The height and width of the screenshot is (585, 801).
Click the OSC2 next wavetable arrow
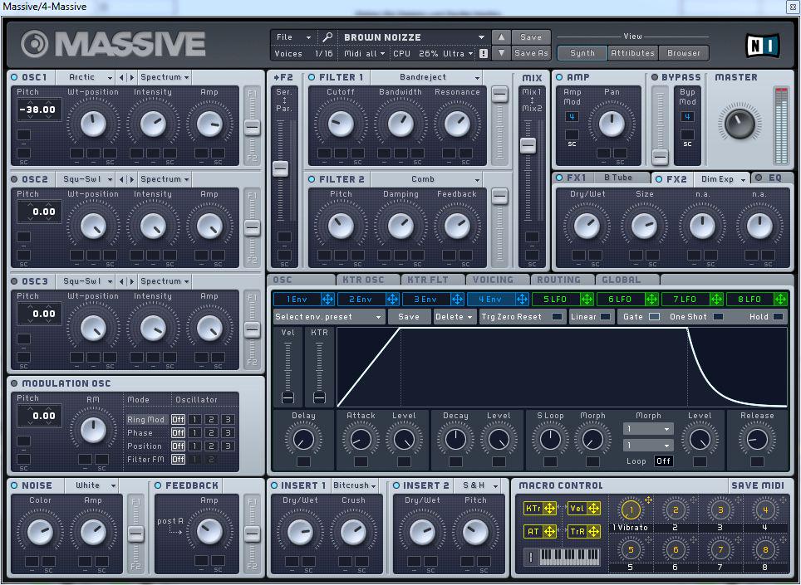click(132, 179)
